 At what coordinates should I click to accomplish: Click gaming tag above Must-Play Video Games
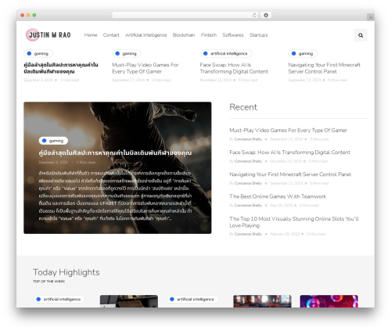click(127, 53)
